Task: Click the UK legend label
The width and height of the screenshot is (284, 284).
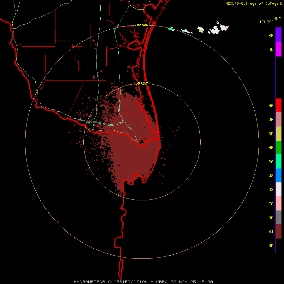Action: (271, 50)
